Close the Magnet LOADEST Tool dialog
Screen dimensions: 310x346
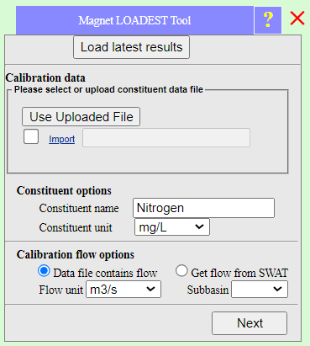coord(297,19)
